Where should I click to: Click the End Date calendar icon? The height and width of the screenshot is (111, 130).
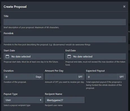(69, 56)
